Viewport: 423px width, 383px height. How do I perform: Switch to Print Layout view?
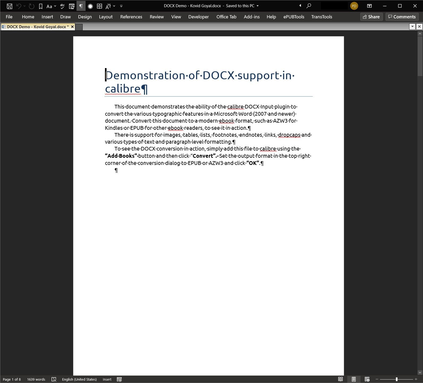pyautogui.click(x=354, y=379)
